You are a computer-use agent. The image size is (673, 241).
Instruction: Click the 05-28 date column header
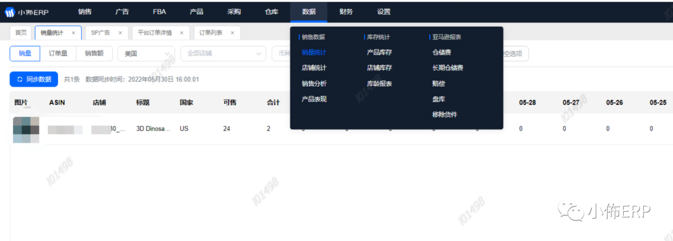[527, 103]
